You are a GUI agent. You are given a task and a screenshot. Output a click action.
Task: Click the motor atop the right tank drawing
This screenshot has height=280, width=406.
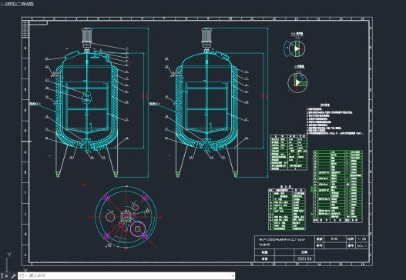[206, 38]
